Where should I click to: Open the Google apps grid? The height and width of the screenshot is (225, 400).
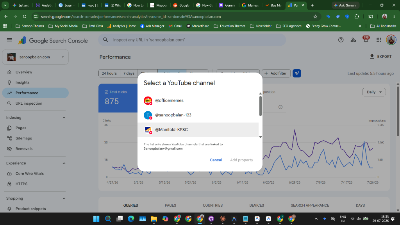pyautogui.click(x=379, y=40)
